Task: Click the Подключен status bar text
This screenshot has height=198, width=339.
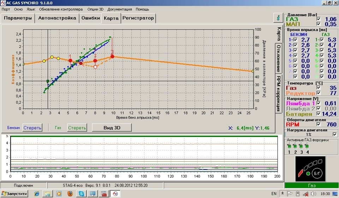Action: click(x=23, y=185)
